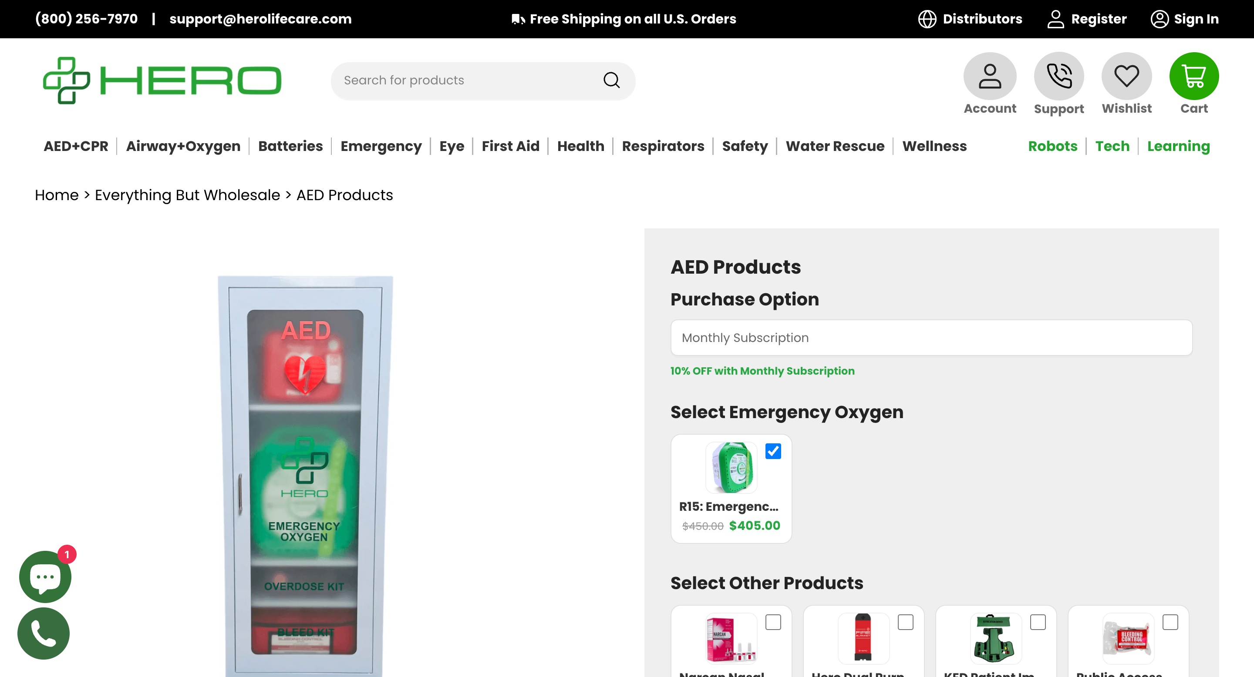
Task: Click the Distributors globe link
Action: pyautogui.click(x=970, y=19)
